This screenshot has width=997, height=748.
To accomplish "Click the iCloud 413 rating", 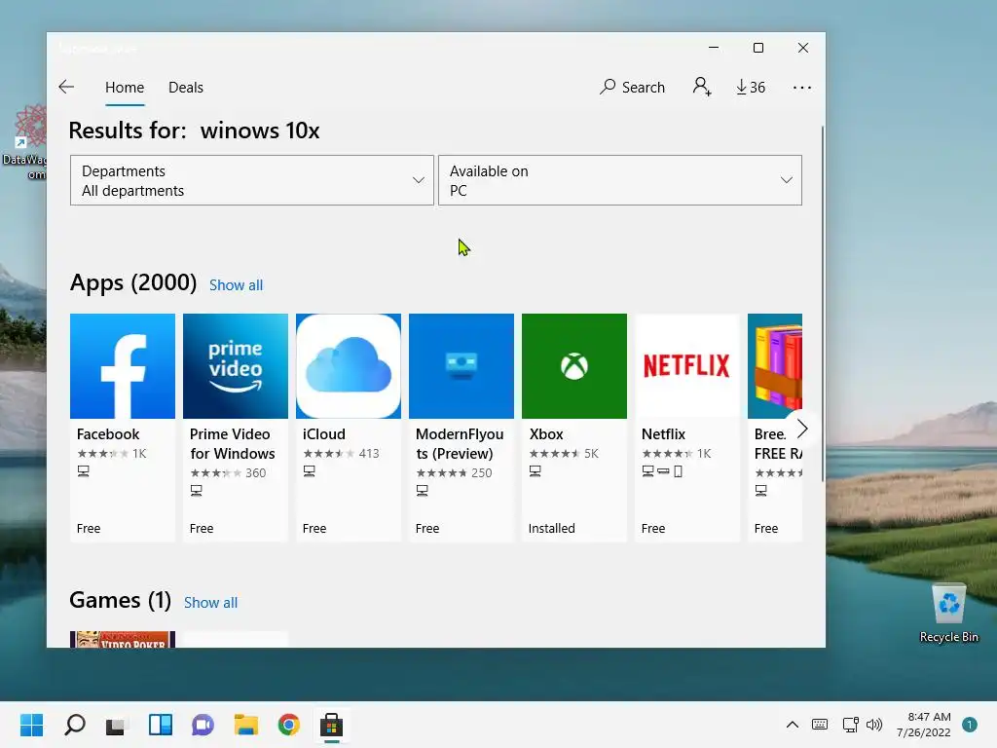I will click(341, 454).
